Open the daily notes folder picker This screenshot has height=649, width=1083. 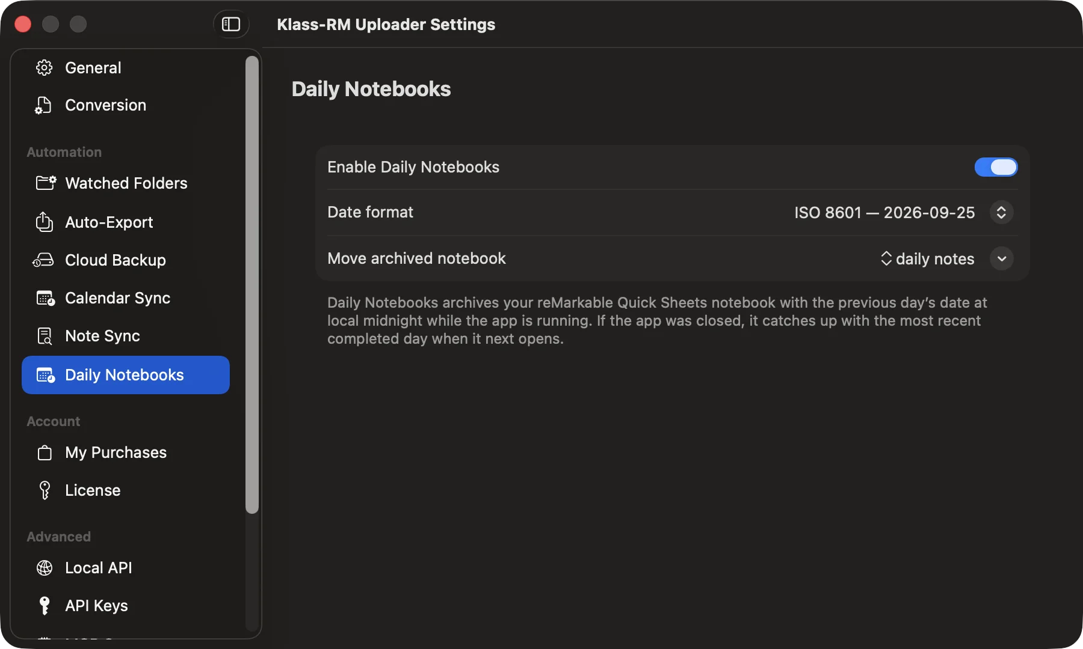point(928,259)
